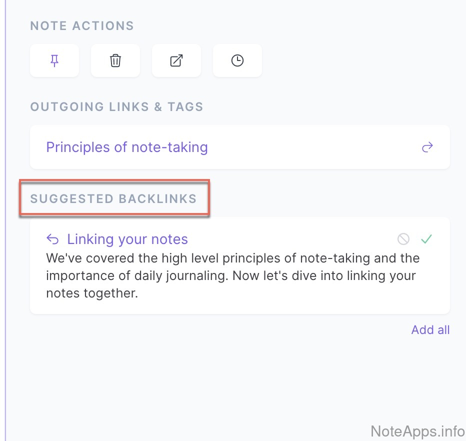Viewport: 466px width, 441px height.
Task: Click the Outgoing Links & Tags header
Action: [116, 107]
